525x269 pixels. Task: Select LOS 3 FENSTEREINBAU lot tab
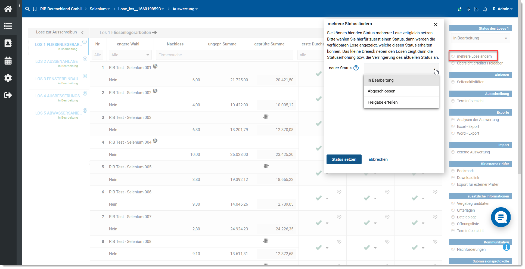click(x=58, y=81)
